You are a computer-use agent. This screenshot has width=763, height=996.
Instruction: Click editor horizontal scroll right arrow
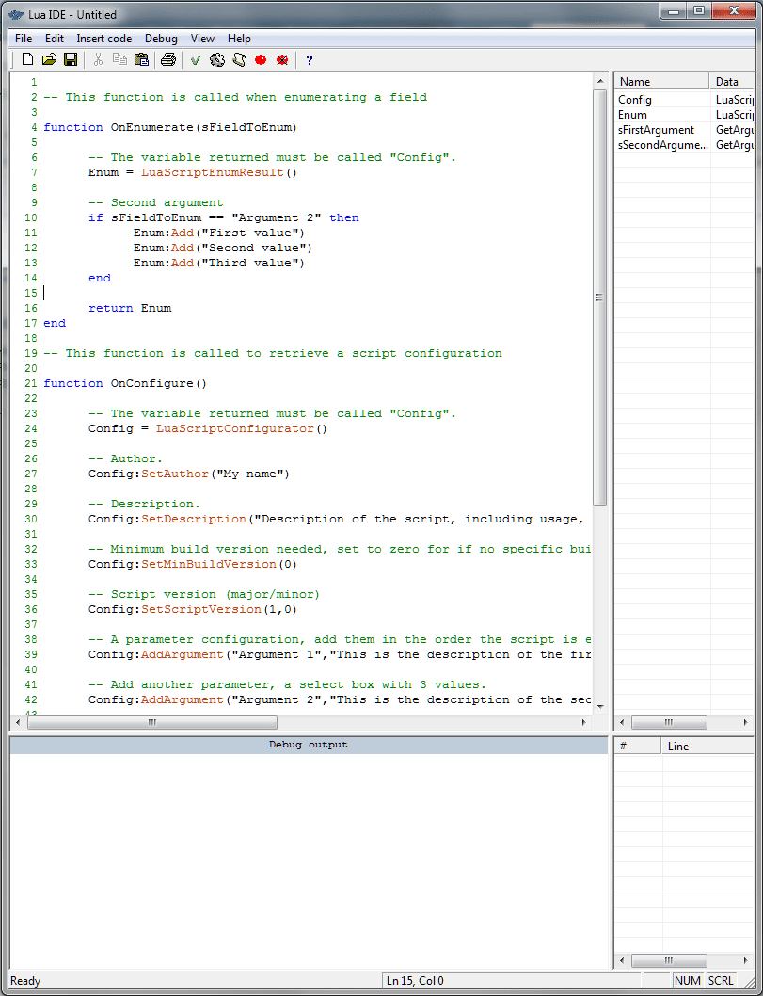click(x=584, y=722)
